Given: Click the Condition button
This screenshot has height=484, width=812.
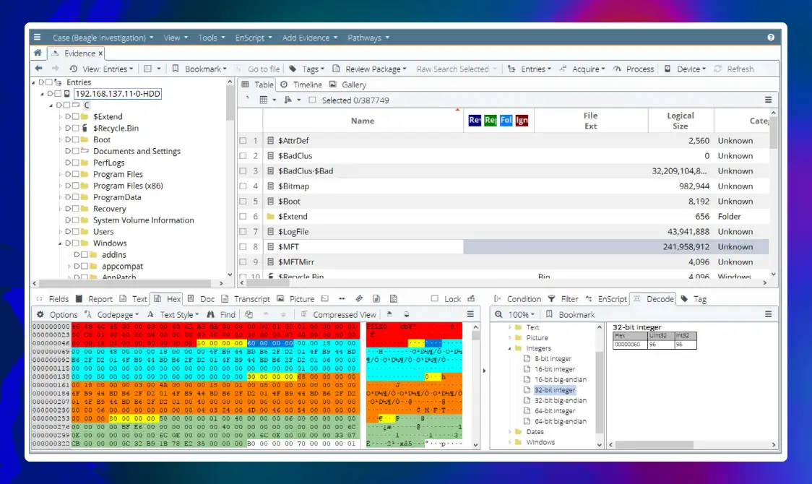Looking at the screenshot, I should click(x=517, y=298).
